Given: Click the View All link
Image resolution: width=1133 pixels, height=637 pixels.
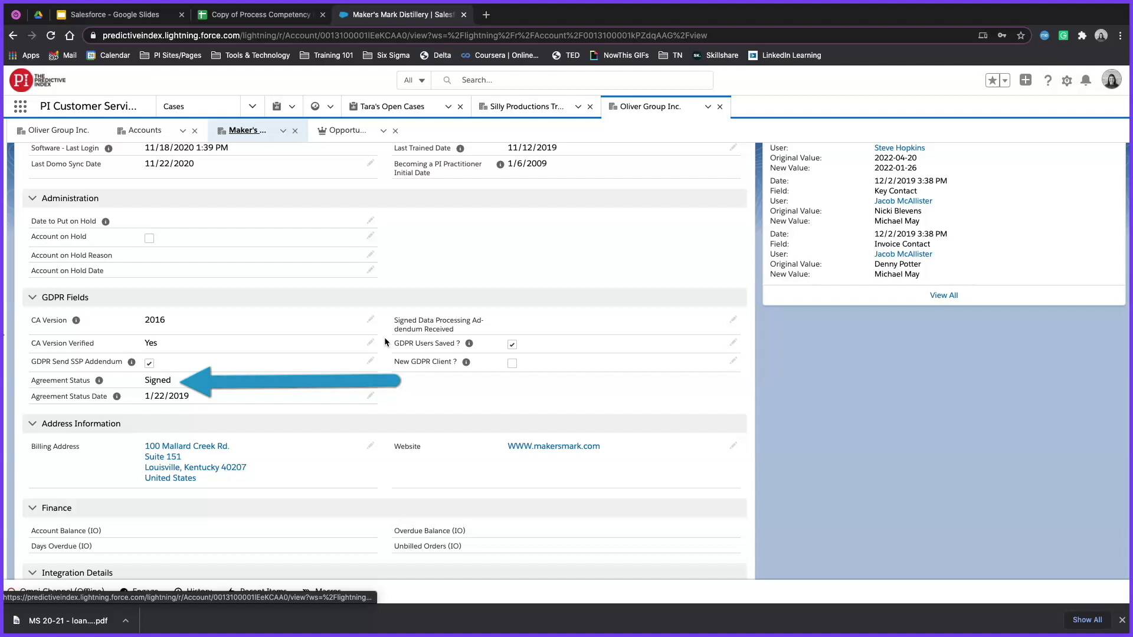Looking at the screenshot, I should click(x=944, y=295).
